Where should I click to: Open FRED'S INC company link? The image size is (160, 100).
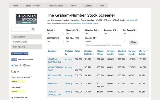(53, 83)
